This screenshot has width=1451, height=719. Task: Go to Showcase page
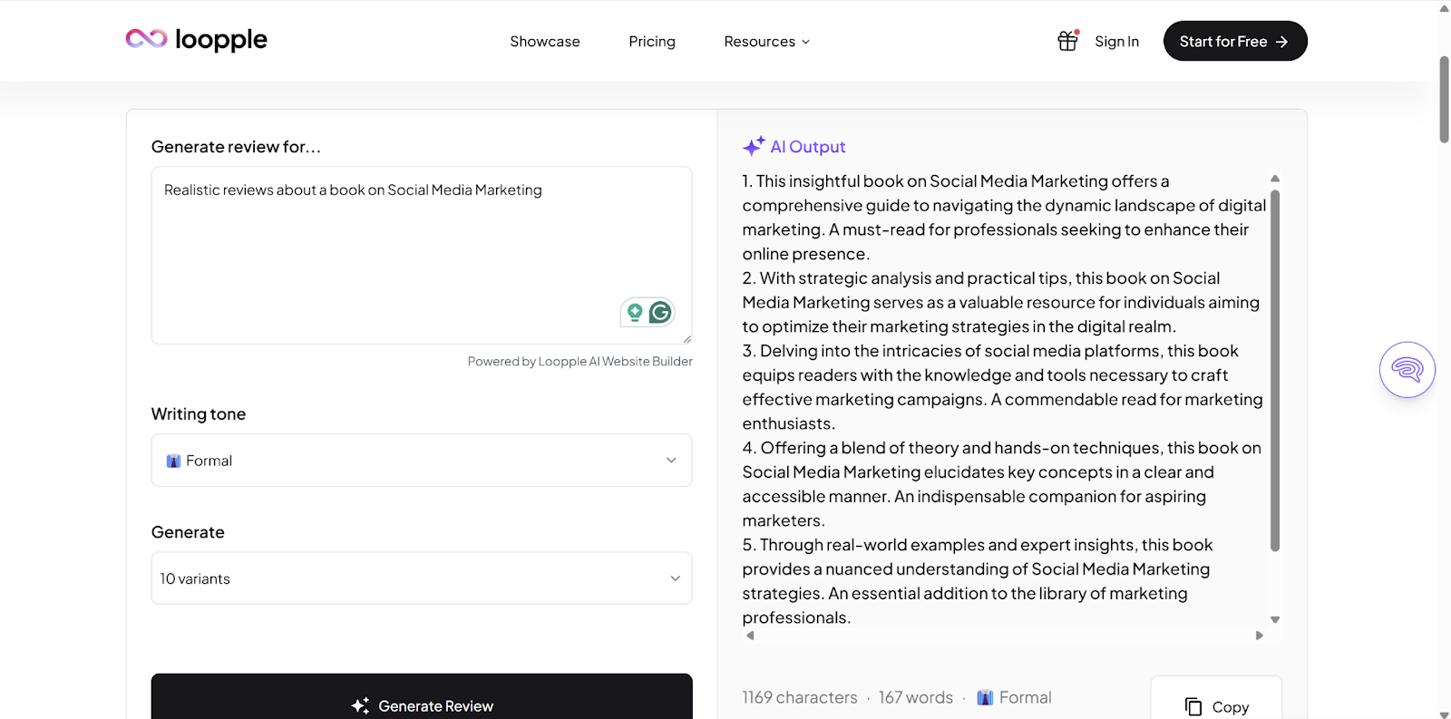(545, 42)
